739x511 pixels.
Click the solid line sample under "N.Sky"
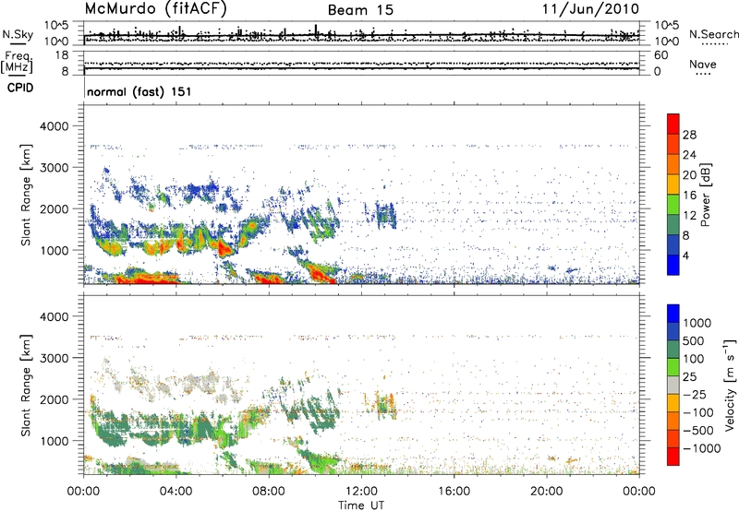(x=18, y=44)
